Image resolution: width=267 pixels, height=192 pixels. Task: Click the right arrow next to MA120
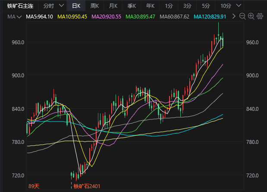234,16
